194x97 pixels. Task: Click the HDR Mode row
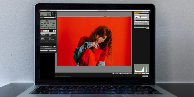(48, 40)
